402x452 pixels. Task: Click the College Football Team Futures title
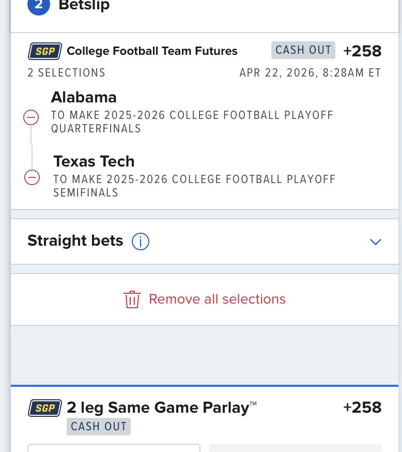[152, 51]
